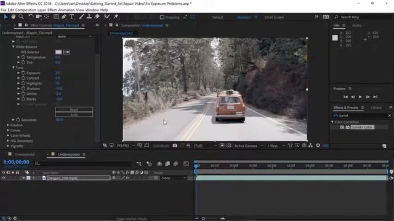The height and width of the screenshot is (221, 394).
Task: Open the Composition menu
Action: click(x=26, y=10)
